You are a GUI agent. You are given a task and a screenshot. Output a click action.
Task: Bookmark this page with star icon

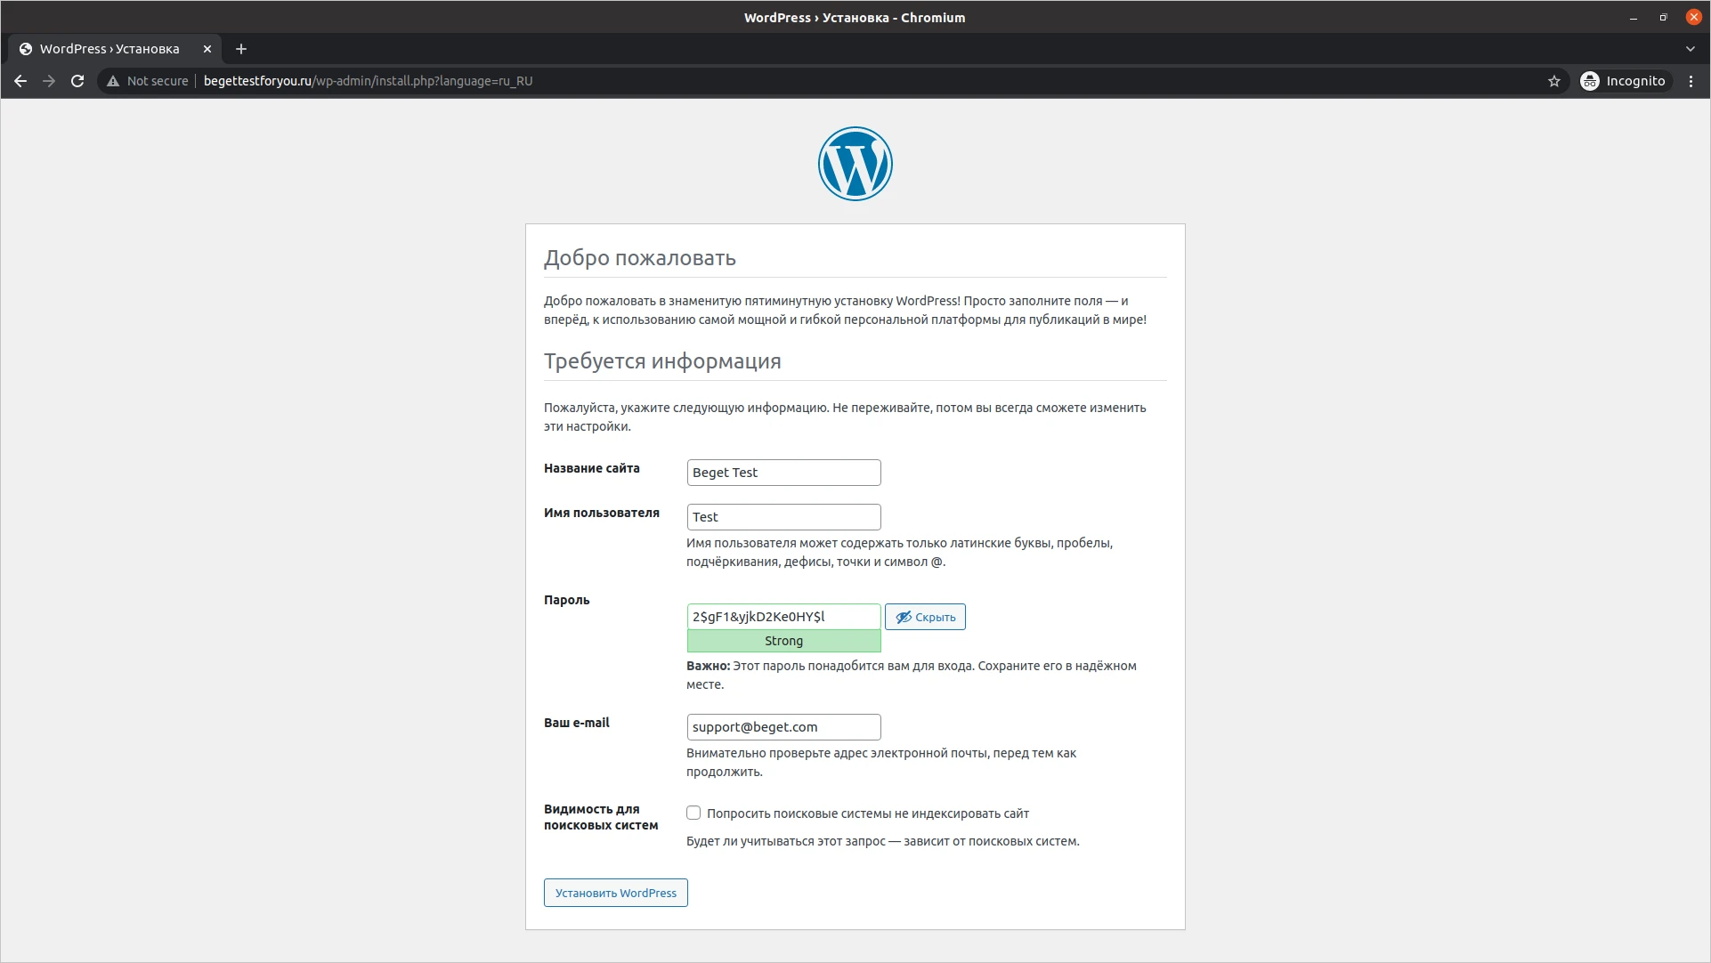tap(1553, 81)
